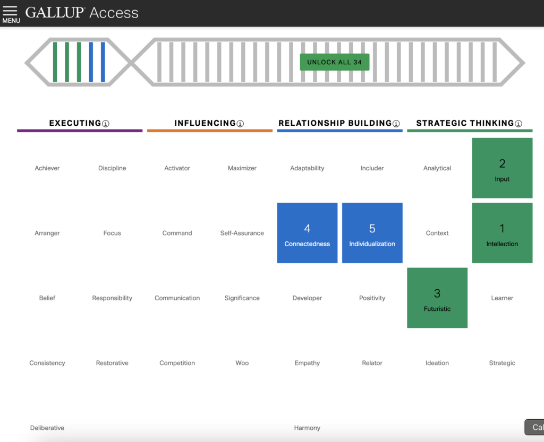Screen dimensions: 544x442
Task: Click the Achiever theme label
Action: point(47,168)
